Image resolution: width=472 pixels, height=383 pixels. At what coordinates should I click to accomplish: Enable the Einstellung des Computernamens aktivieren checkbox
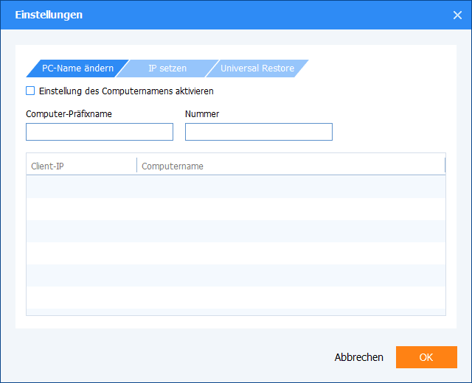point(30,91)
